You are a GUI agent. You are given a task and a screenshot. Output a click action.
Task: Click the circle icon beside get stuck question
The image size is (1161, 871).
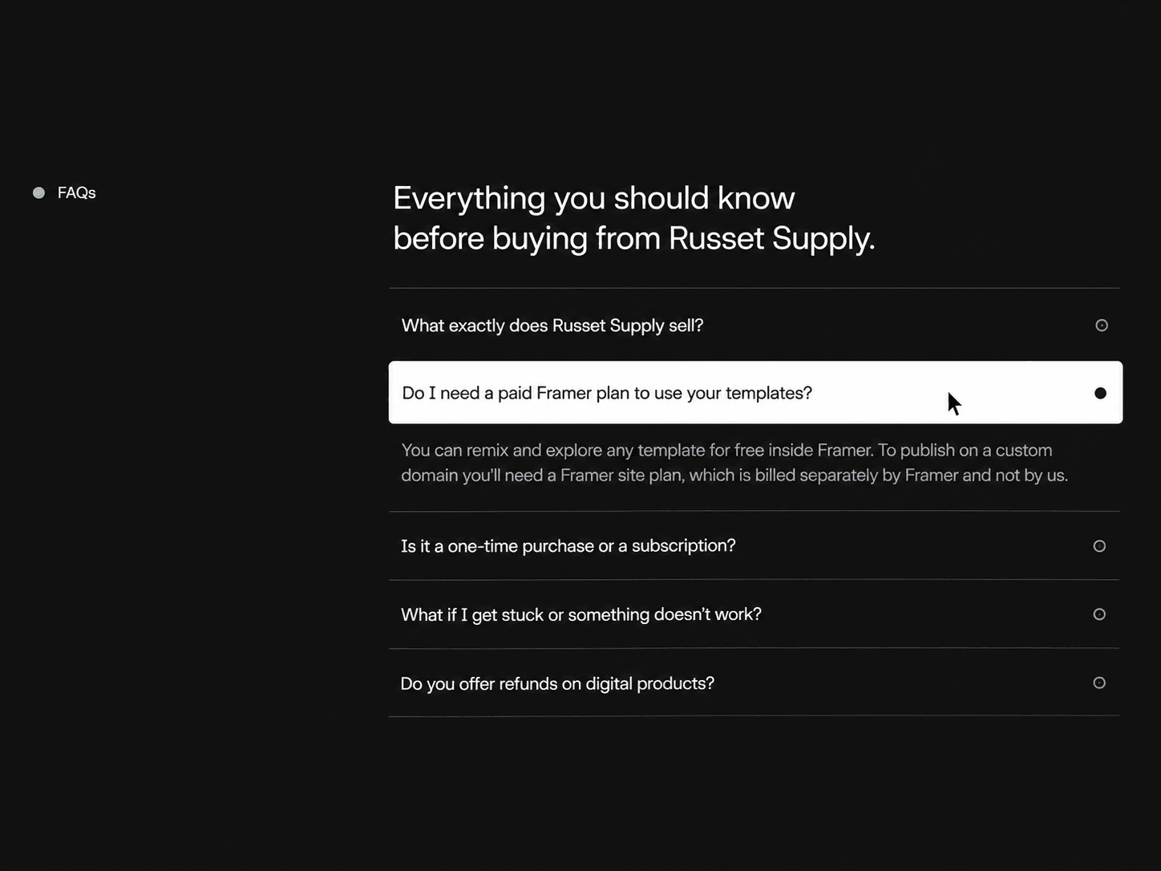tap(1099, 614)
